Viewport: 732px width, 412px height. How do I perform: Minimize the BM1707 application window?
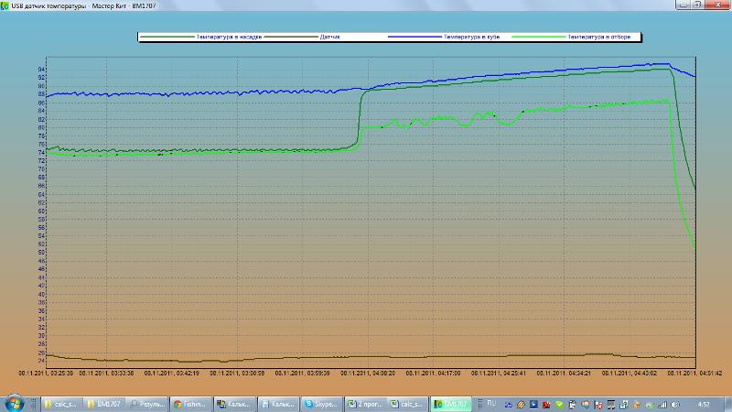681,5
